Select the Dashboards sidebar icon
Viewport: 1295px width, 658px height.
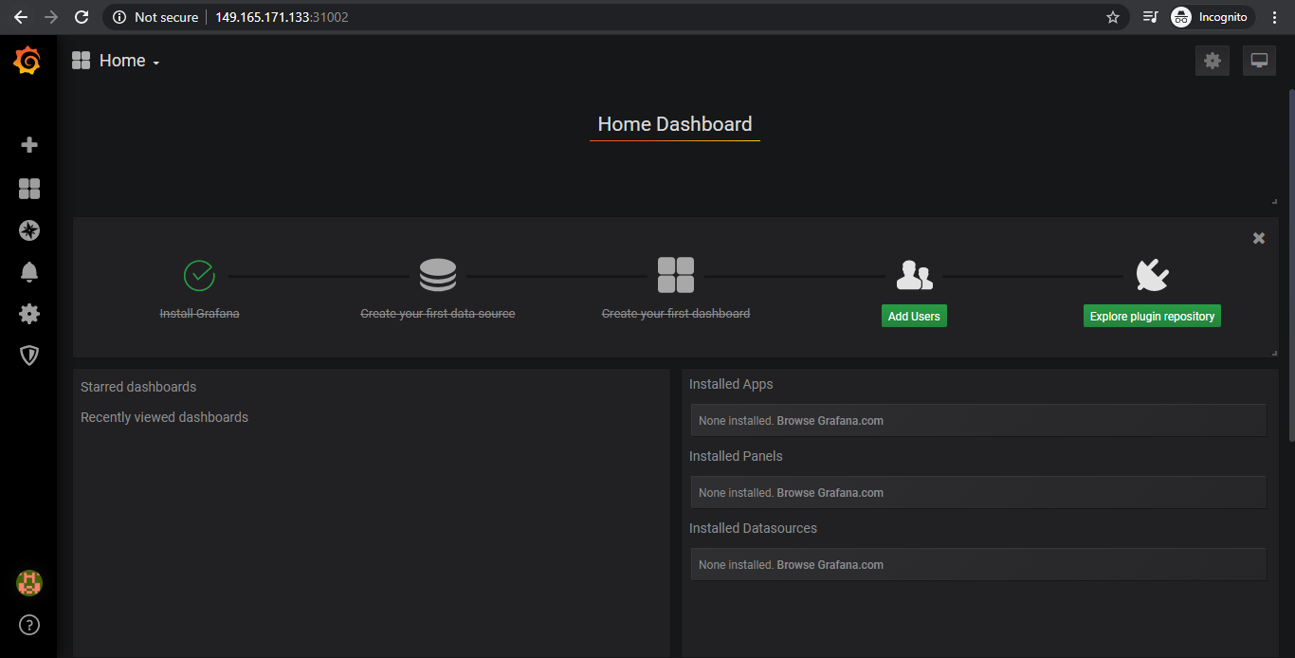[x=28, y=189]
